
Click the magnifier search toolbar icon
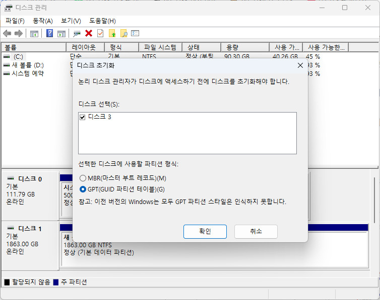click(124, 33)
